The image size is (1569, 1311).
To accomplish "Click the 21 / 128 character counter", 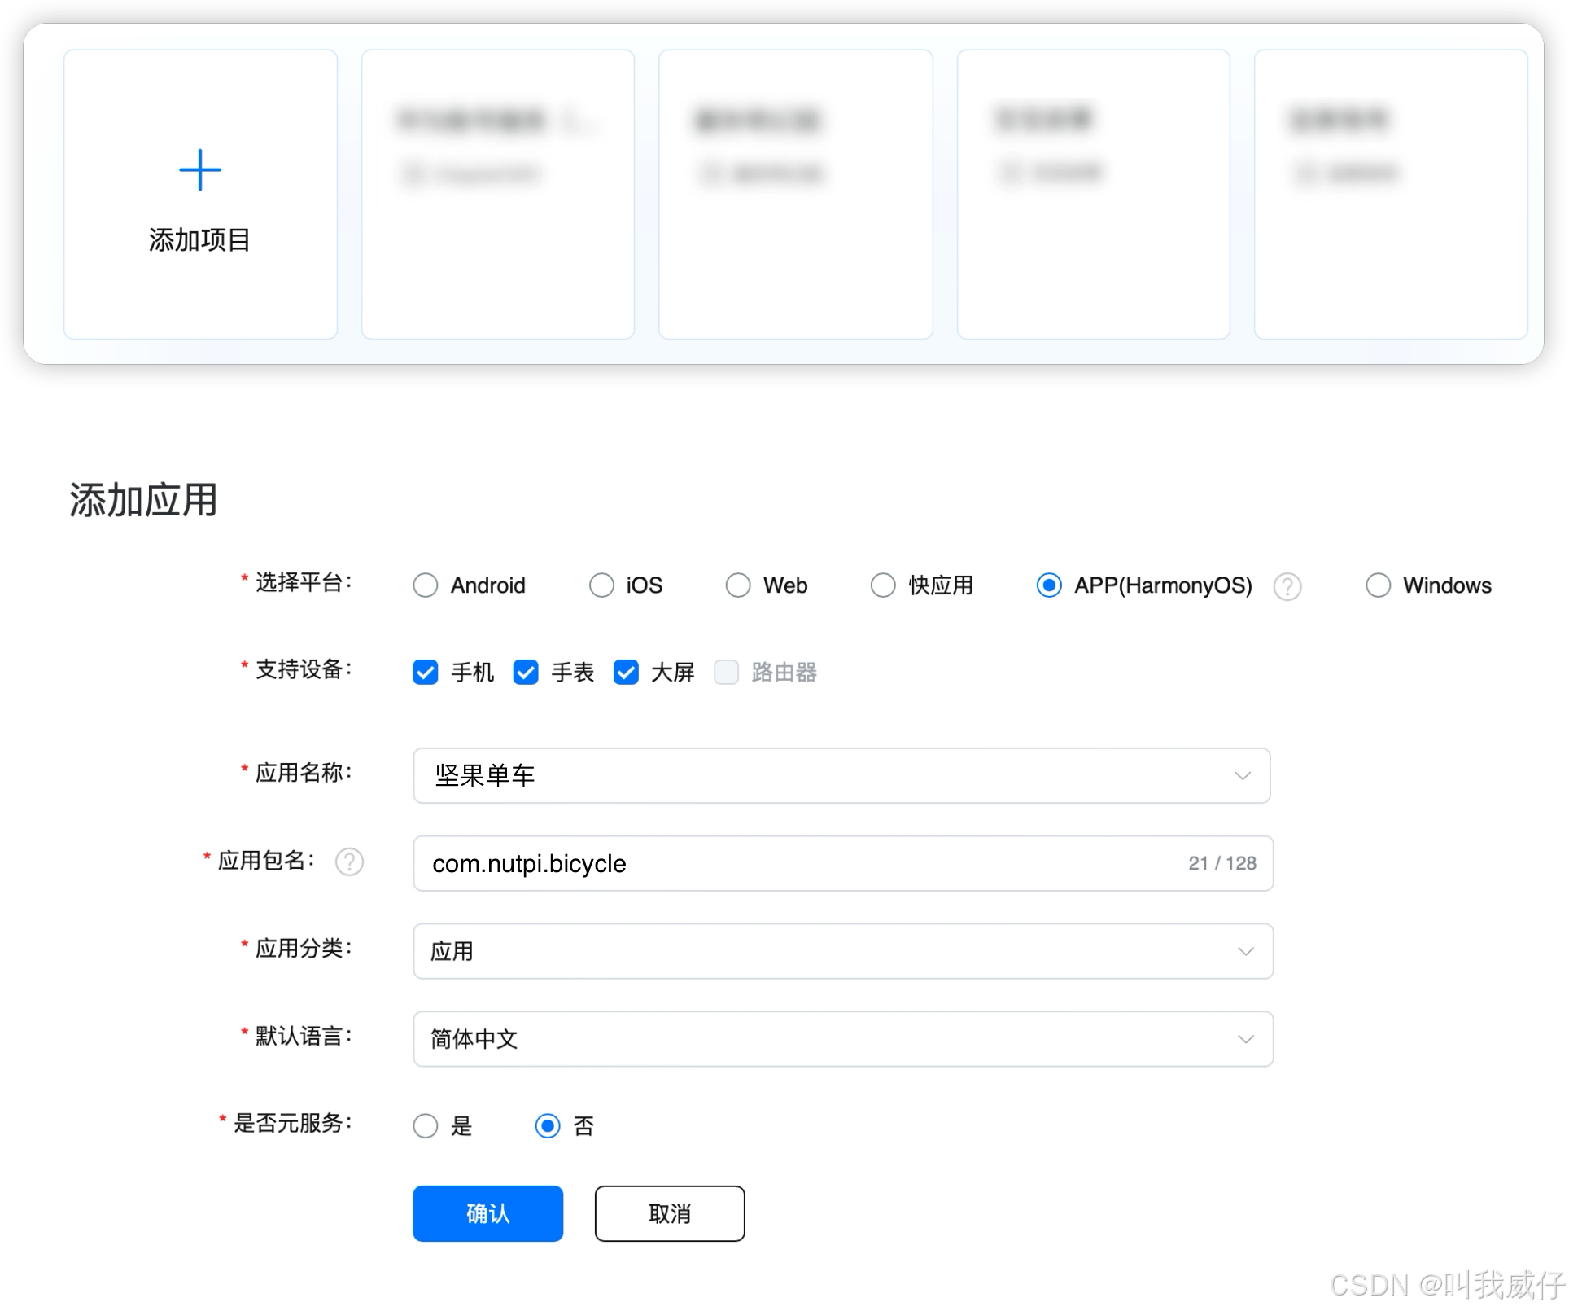I will coord(1222,863).
